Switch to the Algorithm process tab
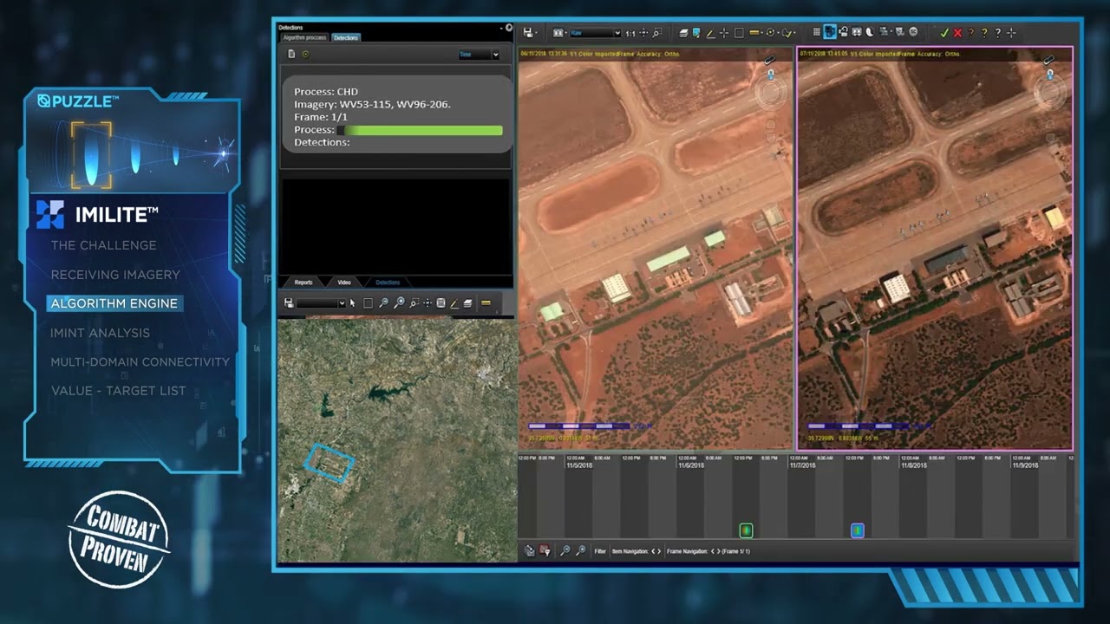 pyautogui.click(x=304, y=37)
